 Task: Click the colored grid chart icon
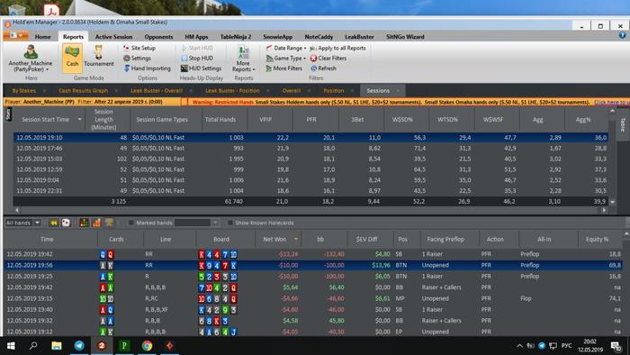click(x=84, y=223)
